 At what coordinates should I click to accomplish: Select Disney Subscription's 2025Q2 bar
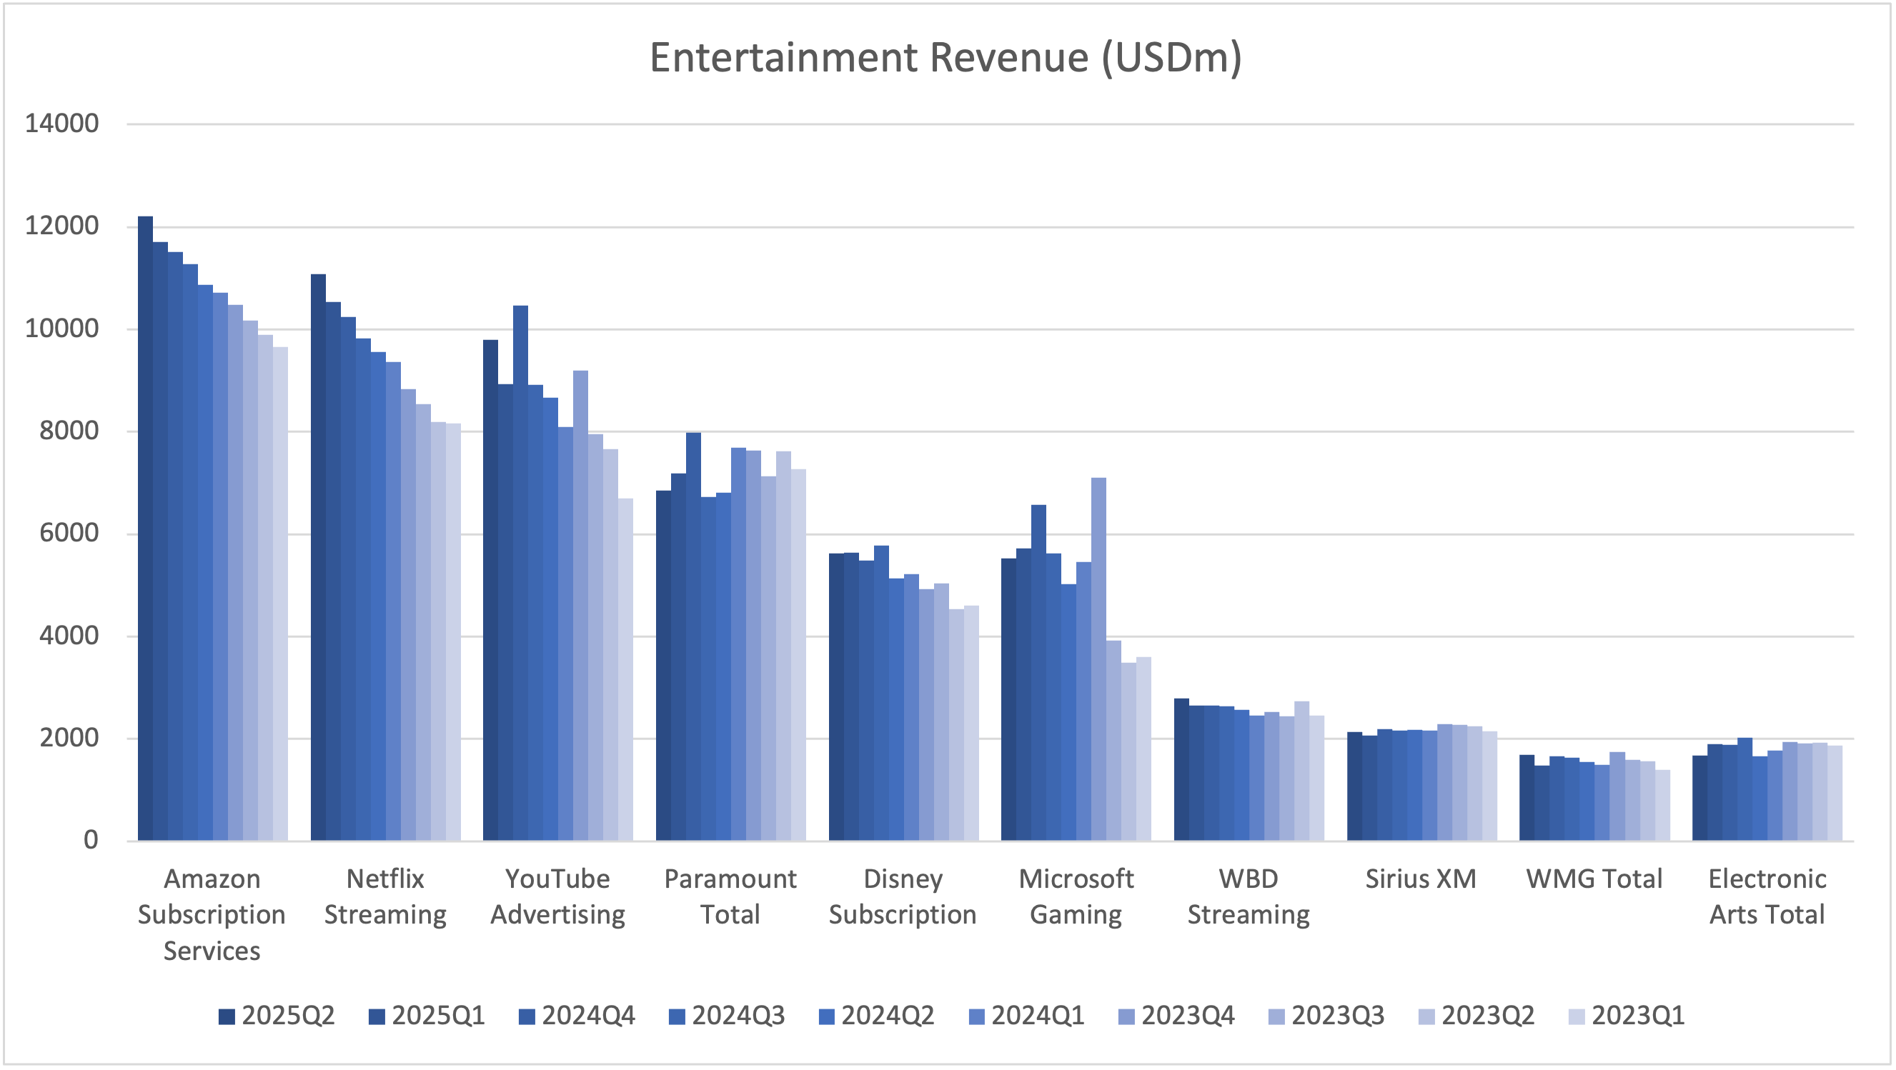pos(836,697)
